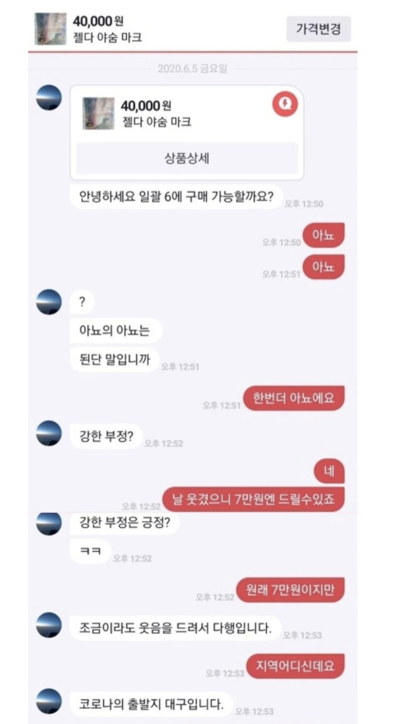395x724 pixels.
Task: Tap avatar next to the '?' message
Action: [49, 302]
